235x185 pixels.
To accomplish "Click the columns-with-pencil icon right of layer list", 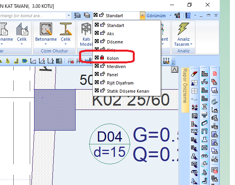I will pos(166,61).
